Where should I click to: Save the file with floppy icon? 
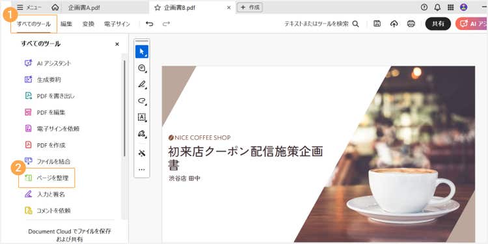[377, 23]
